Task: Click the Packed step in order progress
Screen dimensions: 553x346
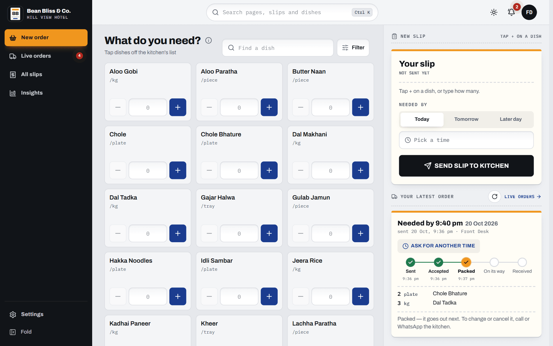Action: point(466,262)
